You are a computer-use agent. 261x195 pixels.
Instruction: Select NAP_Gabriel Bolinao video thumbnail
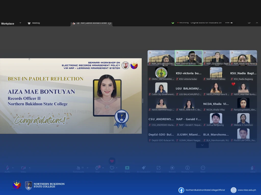click(x=189, y=58)
